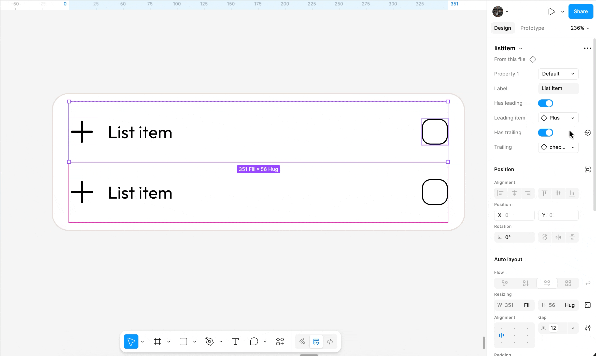Screen dimensions: 596x356
Task: Toggle Has trailing switch off
Action: (x=545, y=133)
